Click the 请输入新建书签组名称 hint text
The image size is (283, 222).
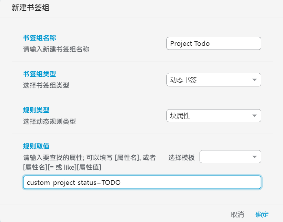56,49
